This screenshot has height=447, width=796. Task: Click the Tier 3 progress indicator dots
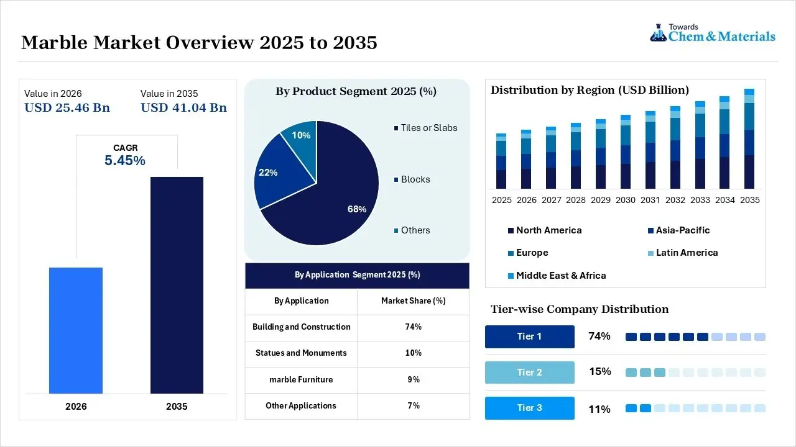pyautogui.click(x=695, y=409)
